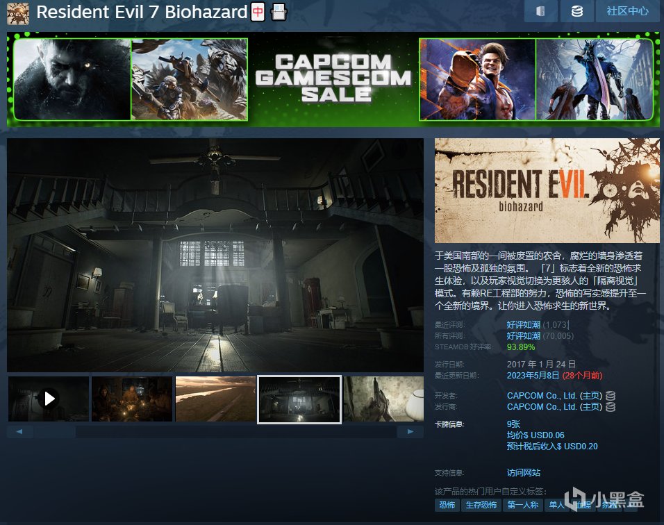Select the 恐怖 tag
Viewport: 664px width, 525px height.
tap(447, 505)
